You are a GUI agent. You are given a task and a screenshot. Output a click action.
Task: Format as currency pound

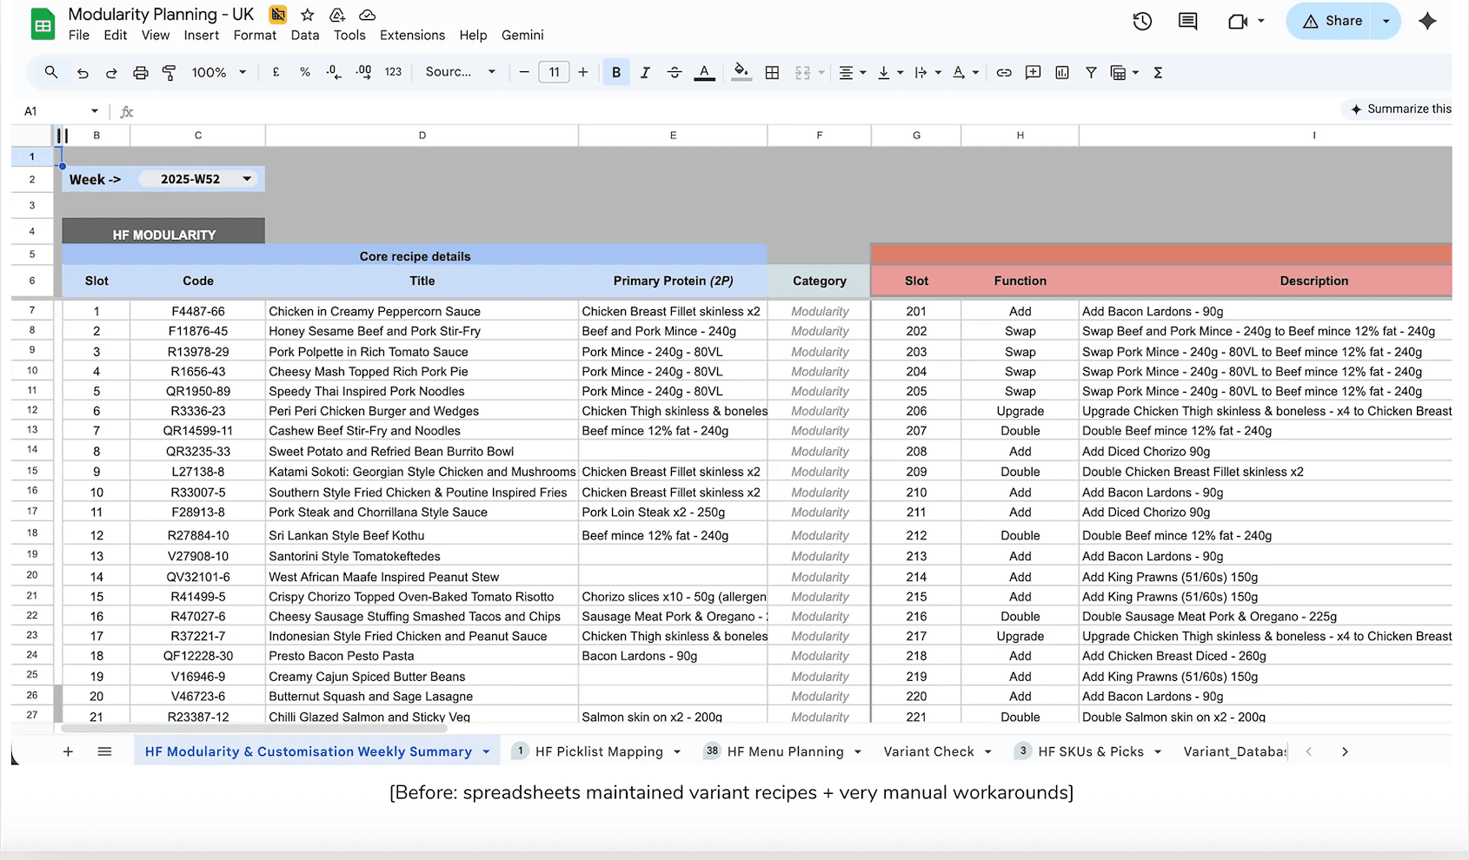point(276,73)
